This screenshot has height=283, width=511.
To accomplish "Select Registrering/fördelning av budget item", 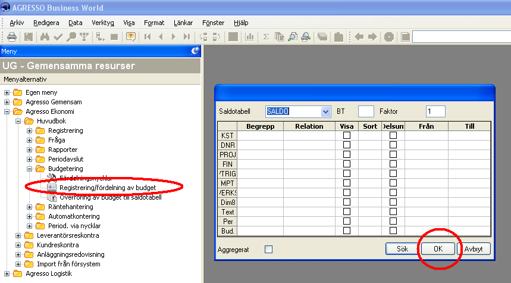I will pyautogui.click(x=108, y=188).
